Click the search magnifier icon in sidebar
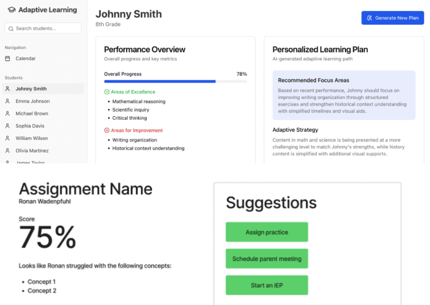 pyautogui.click(x=11, y=29)
